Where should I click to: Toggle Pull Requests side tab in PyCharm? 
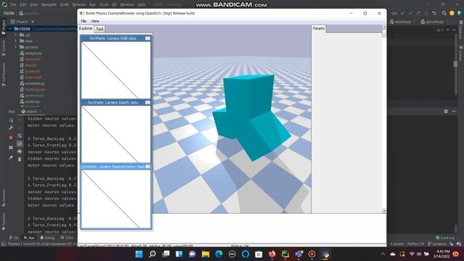tap(3, 74)
